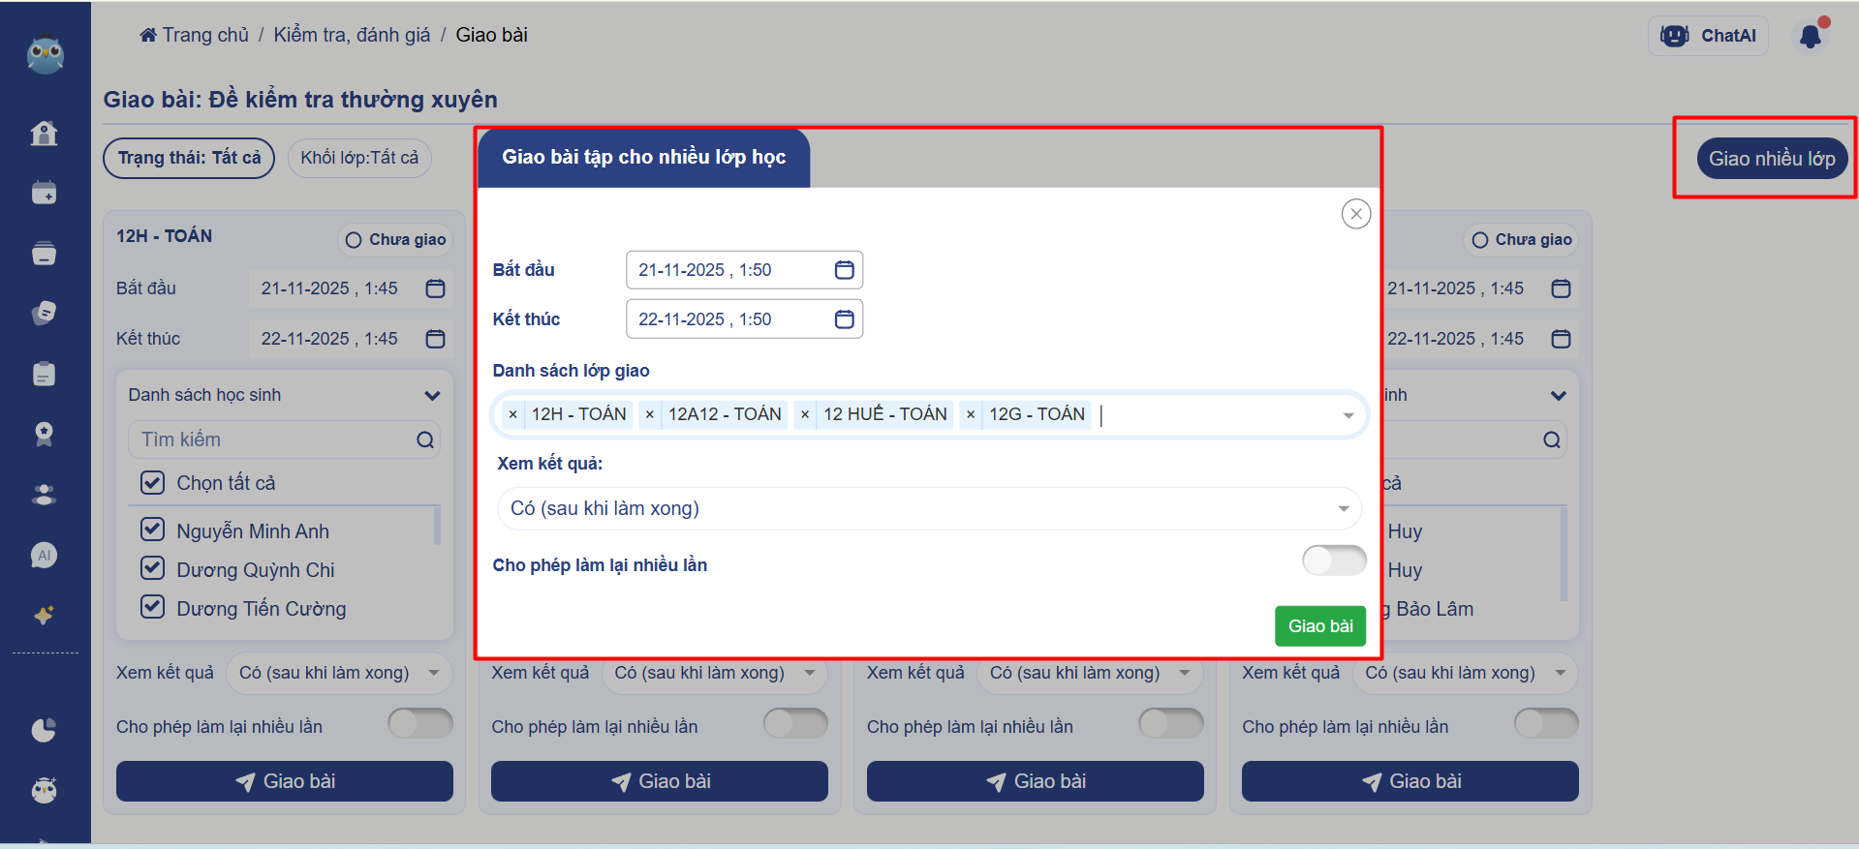Image resolution: width=1859 pixels, height=849 pixels.
Task: Expand the Xem kết quả dropdown in dialog
Action: pos(1343,509)
